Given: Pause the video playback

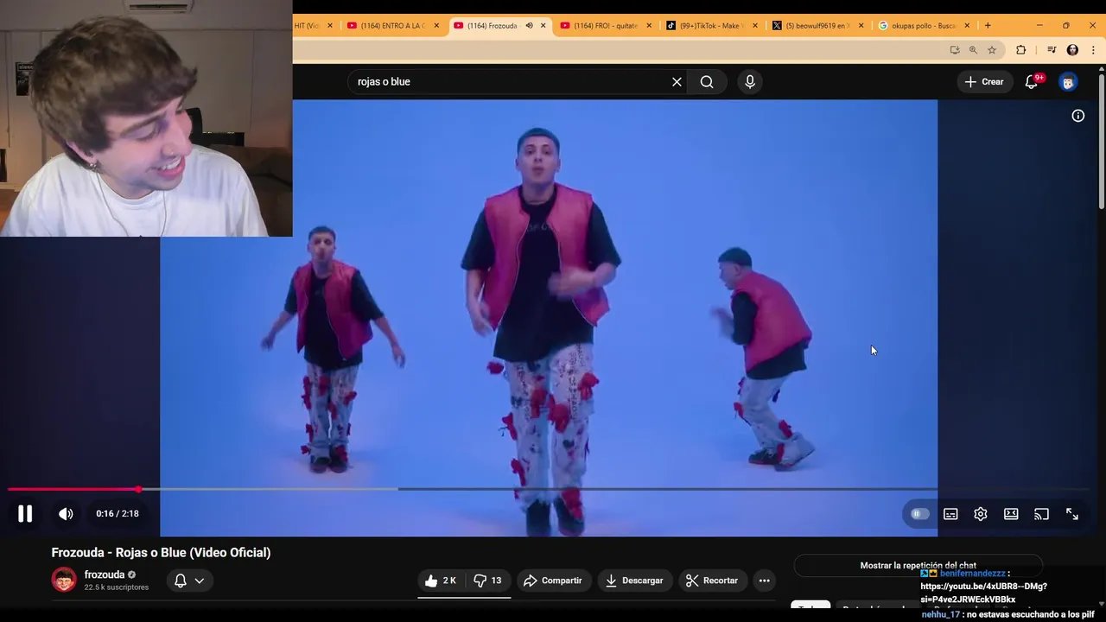Looking at the screenshot, I should 25,514.
